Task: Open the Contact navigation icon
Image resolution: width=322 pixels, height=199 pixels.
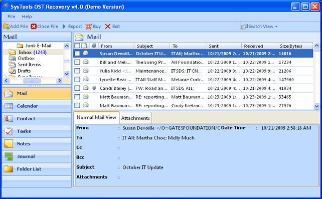Action: point(9,119)
